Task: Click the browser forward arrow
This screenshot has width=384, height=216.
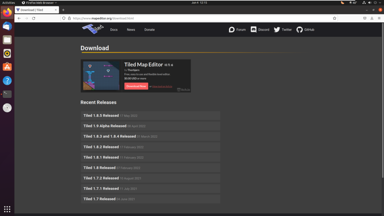Action: [26, 18]
